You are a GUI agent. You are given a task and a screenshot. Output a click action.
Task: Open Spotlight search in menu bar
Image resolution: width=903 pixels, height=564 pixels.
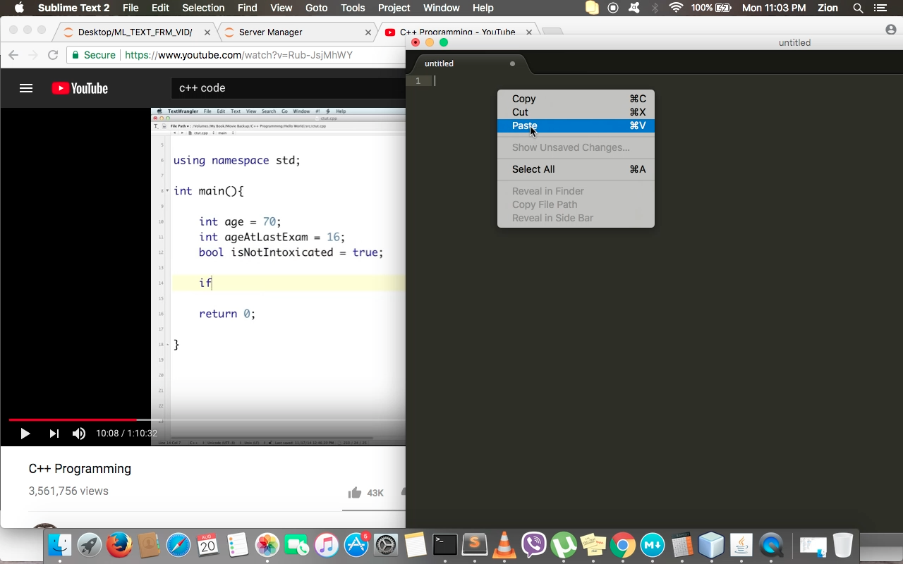858,8
